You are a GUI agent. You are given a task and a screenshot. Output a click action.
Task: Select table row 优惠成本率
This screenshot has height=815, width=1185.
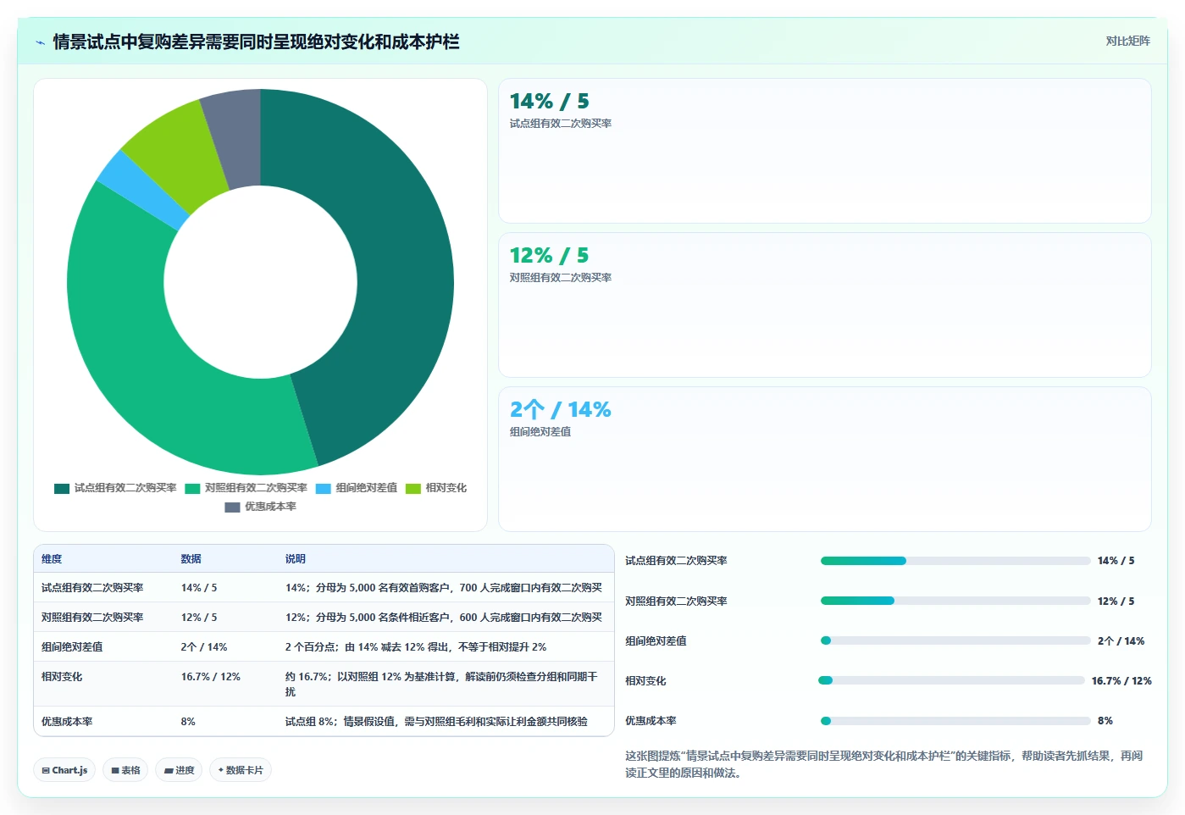[x=324, y=722]
